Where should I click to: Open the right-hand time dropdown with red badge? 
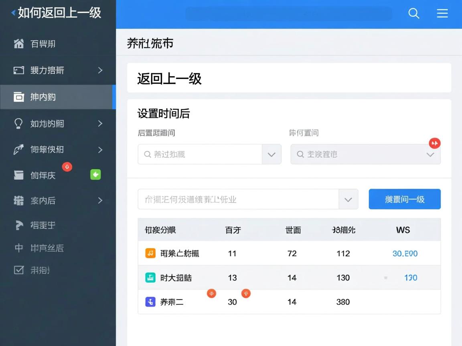430,154
